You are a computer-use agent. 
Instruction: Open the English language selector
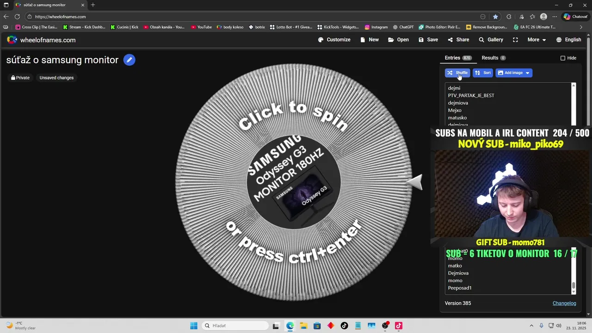click(568, 40)
